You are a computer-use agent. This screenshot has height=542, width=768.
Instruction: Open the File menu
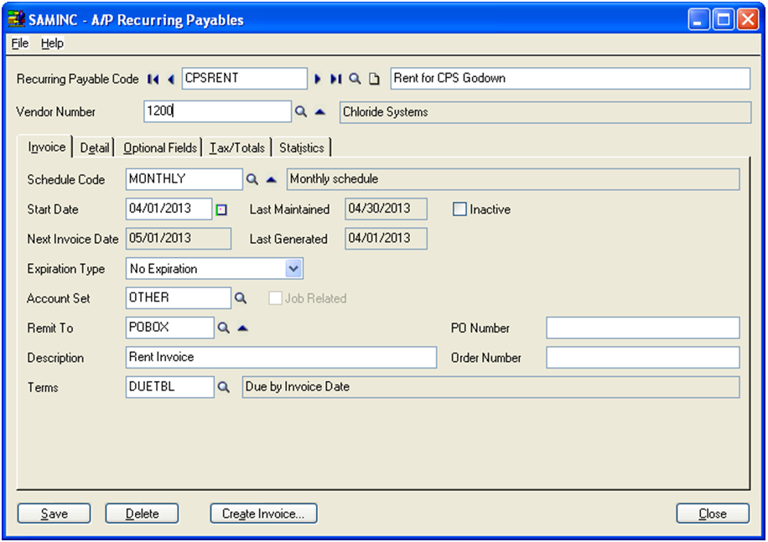pos(20,43)
